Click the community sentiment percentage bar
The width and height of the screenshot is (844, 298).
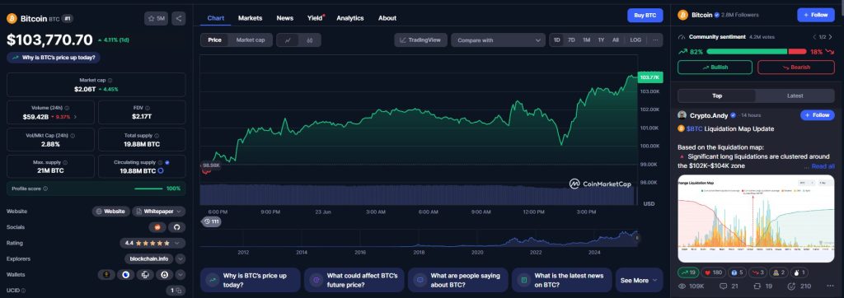757,52
